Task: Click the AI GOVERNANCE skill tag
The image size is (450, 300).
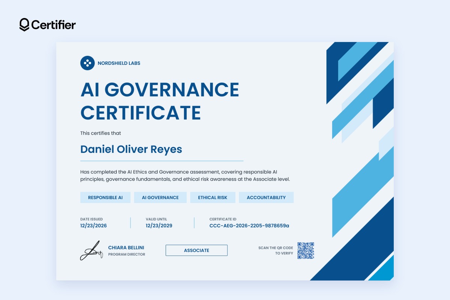Action: [160, 198]
